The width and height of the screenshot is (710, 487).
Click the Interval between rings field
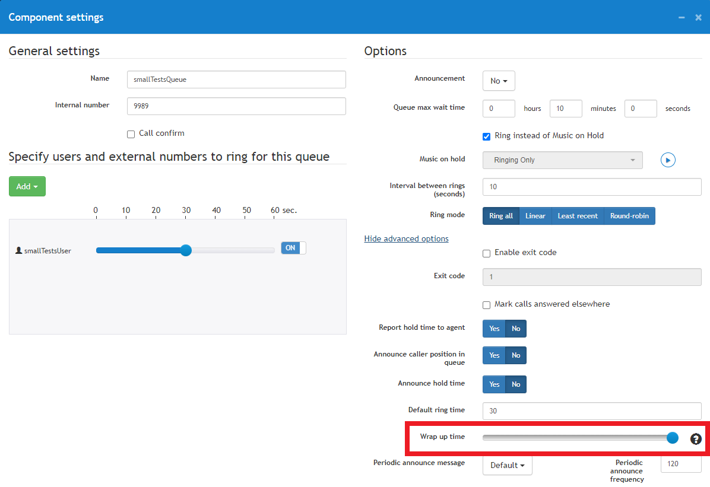[x=592, y=186]
